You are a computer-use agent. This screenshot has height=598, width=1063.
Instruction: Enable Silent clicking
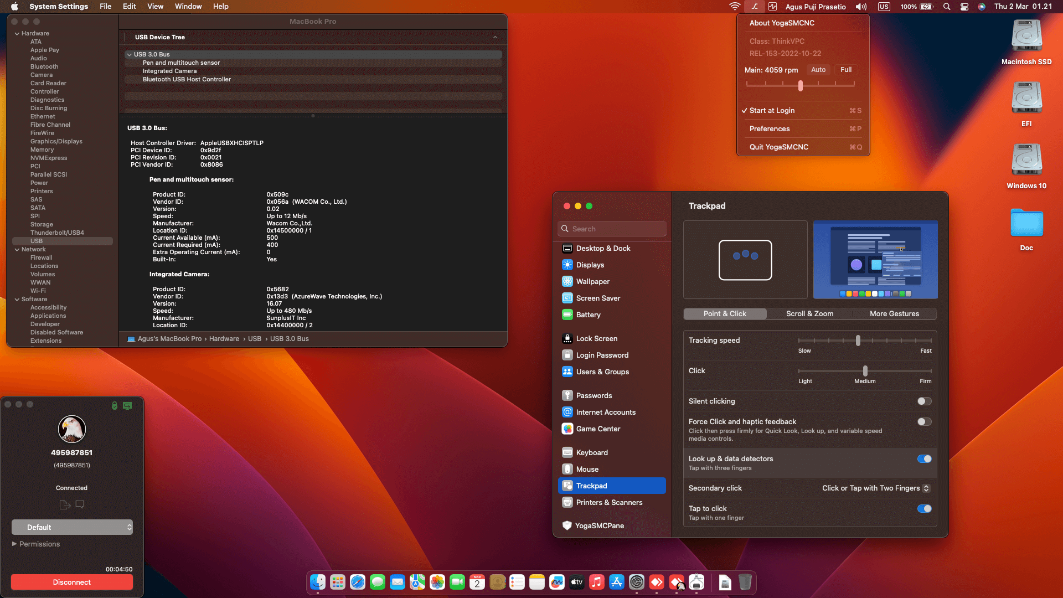click(923, 401)
